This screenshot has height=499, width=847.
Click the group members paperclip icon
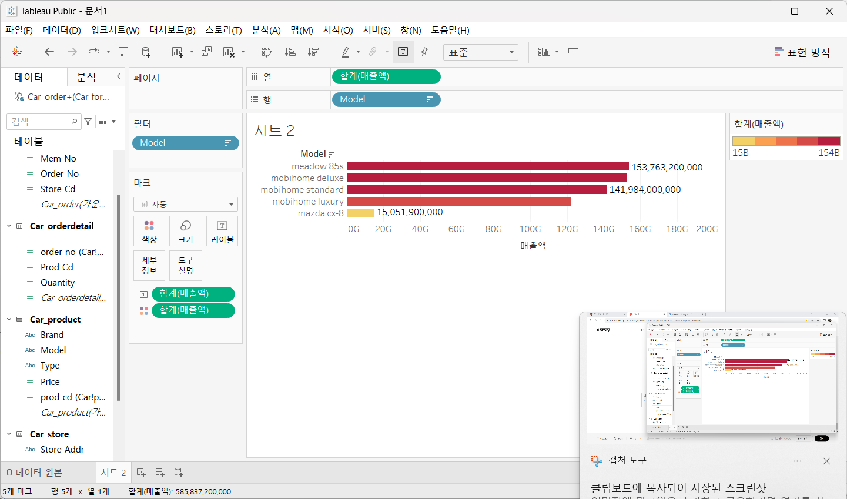pyautogui.click(x=373, y=52)
